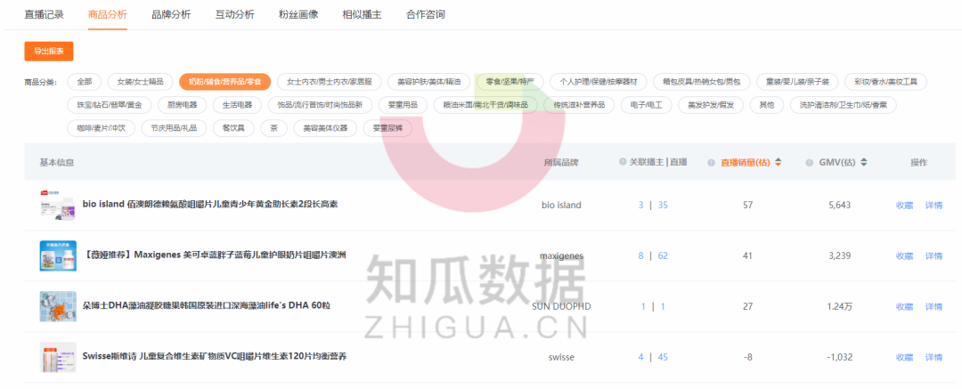The height and width of the screenshot is (389, 962).
Task: Switch to 直播记录 tab
Action: (45, 14)
